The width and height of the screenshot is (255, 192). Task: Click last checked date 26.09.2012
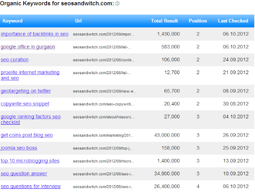point(235,135)
